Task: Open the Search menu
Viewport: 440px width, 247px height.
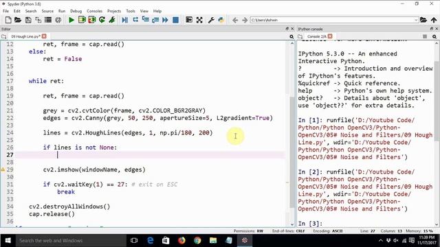Action: click(x=31, y=11)
